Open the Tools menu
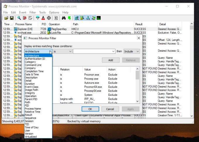The image size is (199, 142). pos(42,13)
